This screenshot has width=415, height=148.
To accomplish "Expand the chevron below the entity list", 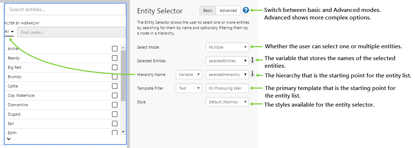I will coord(8,139).
